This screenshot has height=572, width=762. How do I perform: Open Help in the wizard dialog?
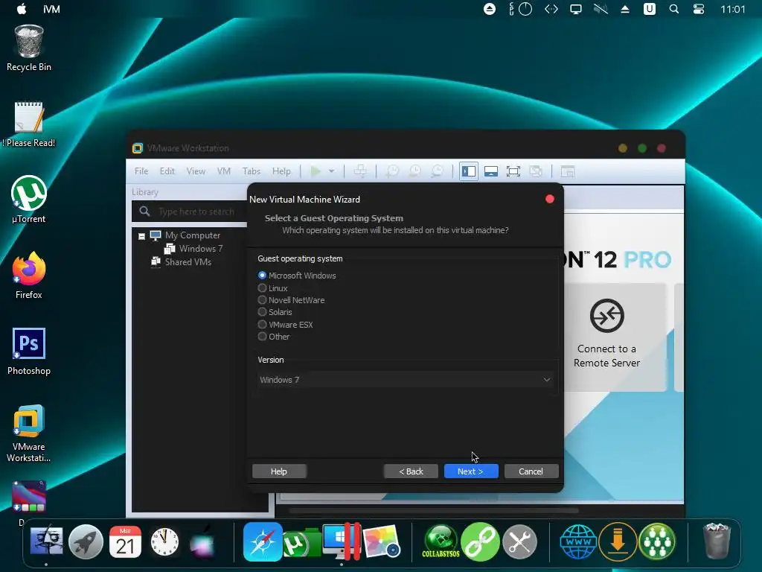(279, 471)
